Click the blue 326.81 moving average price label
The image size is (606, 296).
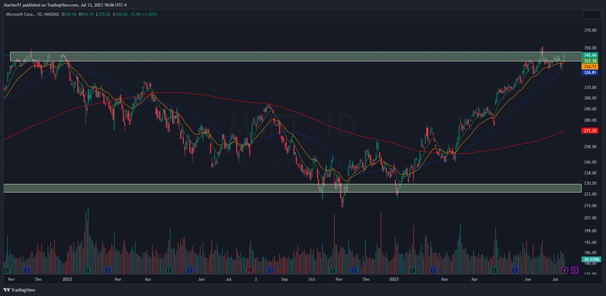coord(590,72)
